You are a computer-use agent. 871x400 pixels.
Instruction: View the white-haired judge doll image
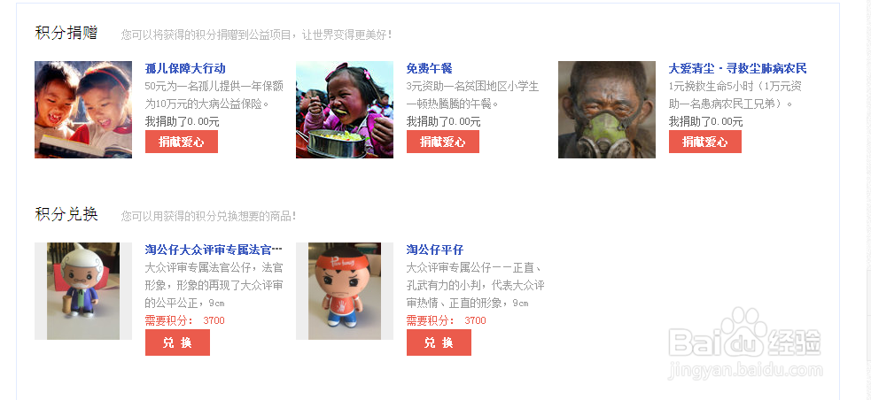pos(83,290)
